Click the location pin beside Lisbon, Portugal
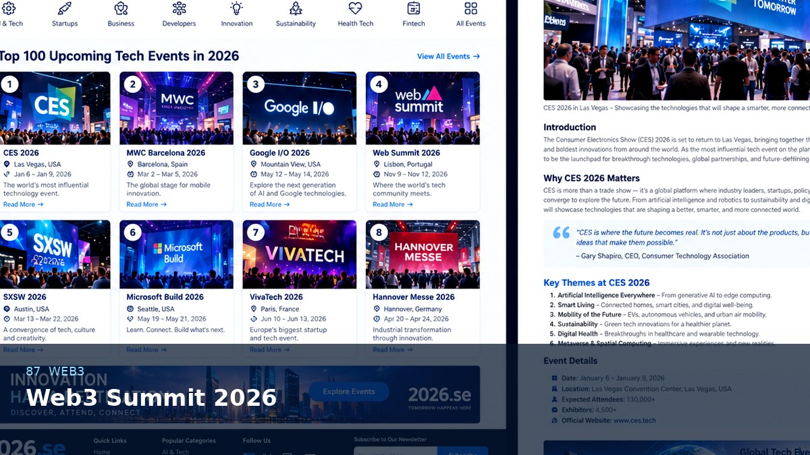The image size is (810, 455). 377,164
